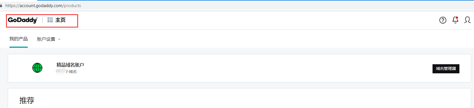Click empty area of 精品域名账户 card
Image resolution: width=474 pixels, height=108 pixels.
point(257,68)
